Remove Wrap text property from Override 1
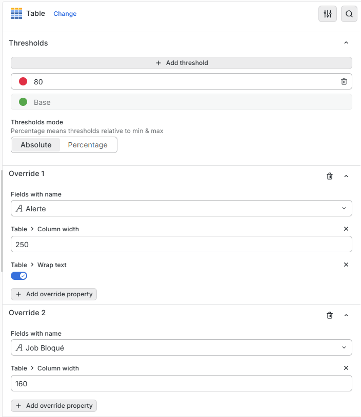 pos(346,265)
